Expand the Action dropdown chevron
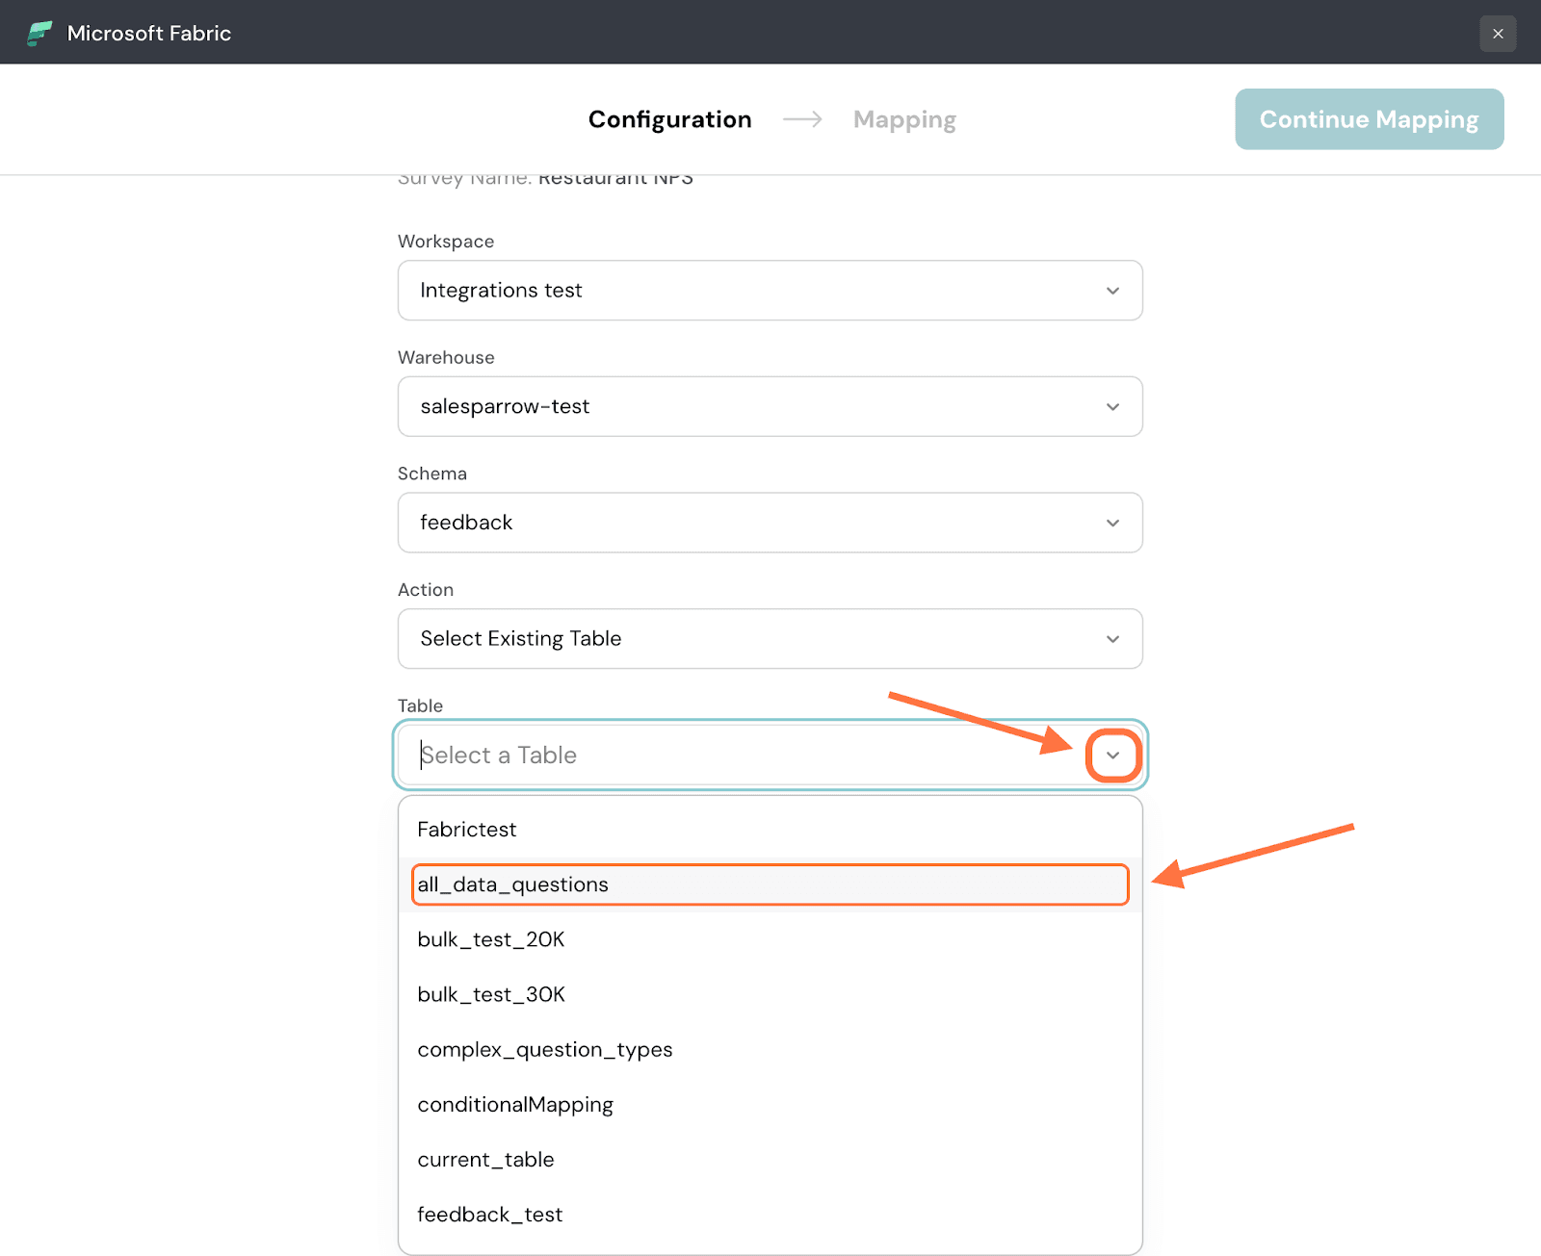Image resolution: width=1541 pixels, height=1256 pixels. pyautogui.click(x=1112, y=639)
